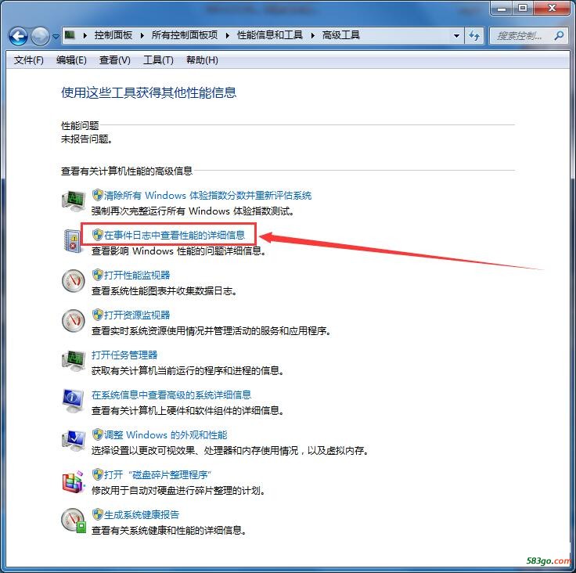This screenshot has width=576, height=573.
Task: Click the gauge icon beside 打开资源监视器
Action: (73, 320)
